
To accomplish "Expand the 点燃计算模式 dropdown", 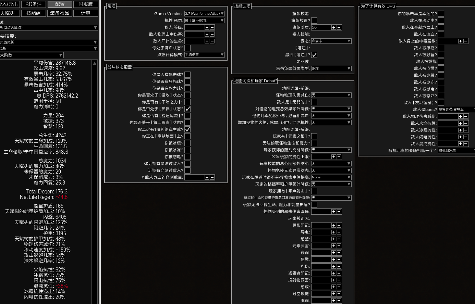I will coord(204,55).
